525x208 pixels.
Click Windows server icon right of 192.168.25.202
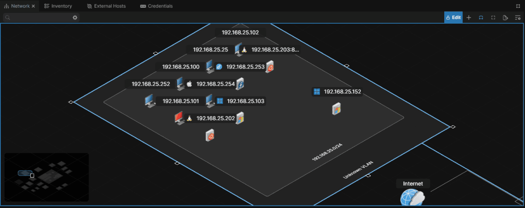pyautogui.click(x=240, y=118)
